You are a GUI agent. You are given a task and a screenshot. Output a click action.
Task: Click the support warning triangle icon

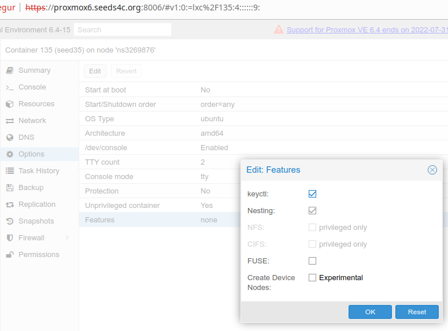click(279, 29)
